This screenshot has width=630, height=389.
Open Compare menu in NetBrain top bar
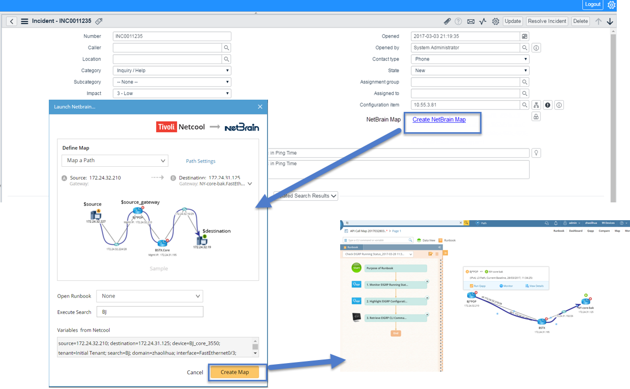604,231
